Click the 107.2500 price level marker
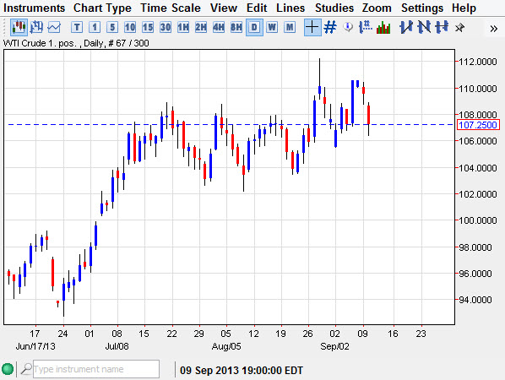Screen dimensions: 505x380 coord(478,125)
